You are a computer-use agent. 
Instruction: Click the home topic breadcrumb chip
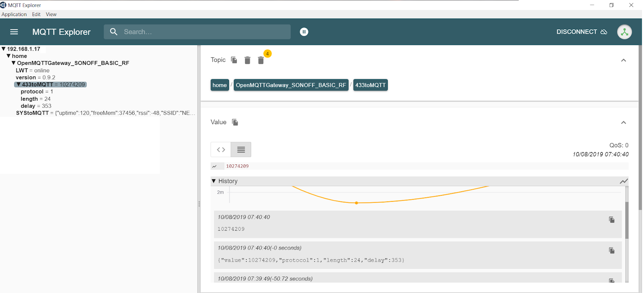220,85
